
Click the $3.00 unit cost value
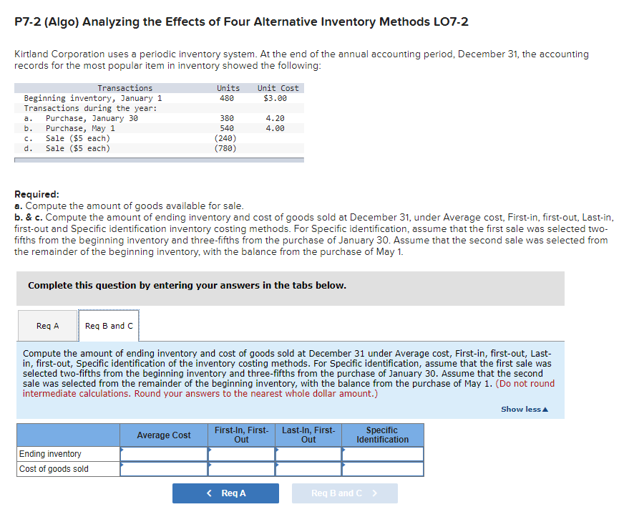(x=276, y=98)
